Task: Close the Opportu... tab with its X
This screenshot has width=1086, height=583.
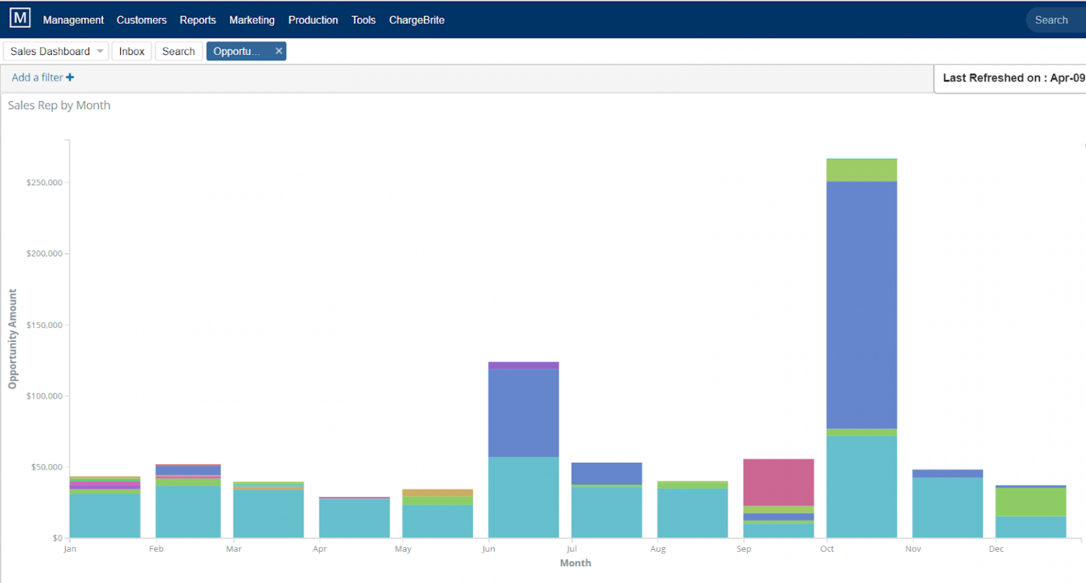Action: click(x=279, y=51)
